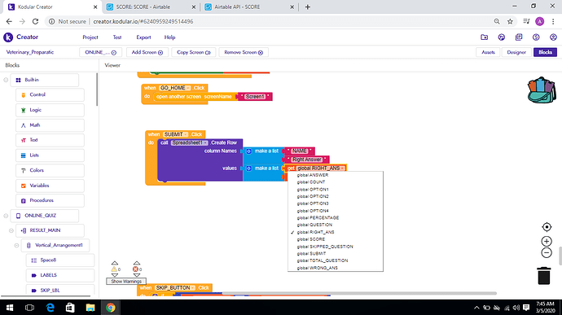Open the SKIP_BUTTON component dropdown
562x315 pixels.
coord(175,288)
